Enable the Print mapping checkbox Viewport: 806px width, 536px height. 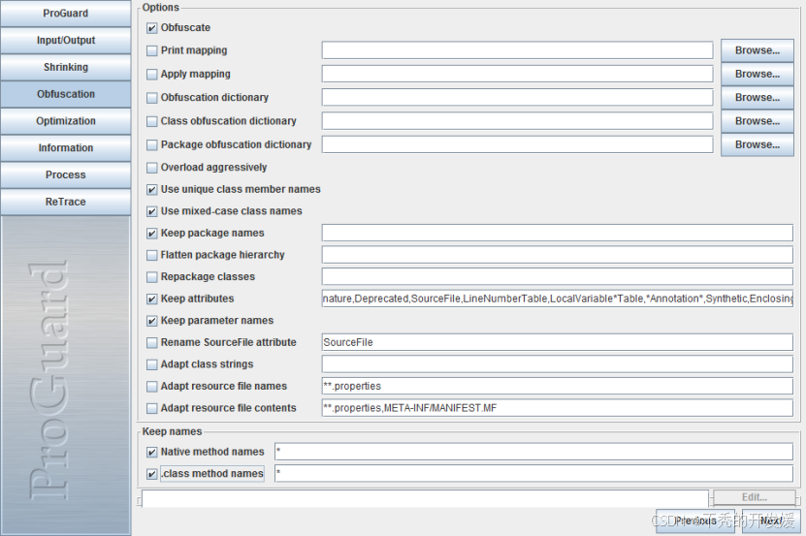click(151, 50)
